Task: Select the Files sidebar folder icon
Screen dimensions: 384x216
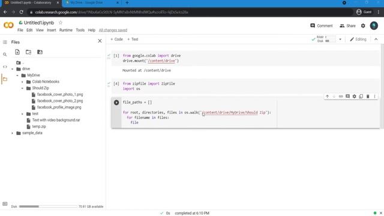Action: pos(5,79)
